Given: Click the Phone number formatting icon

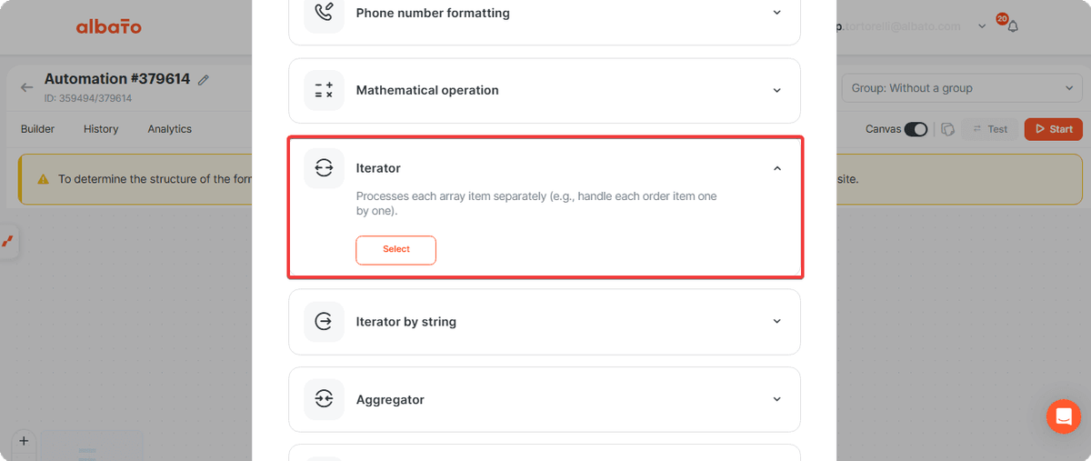Looking at the screenshot, I should point(324,14).
